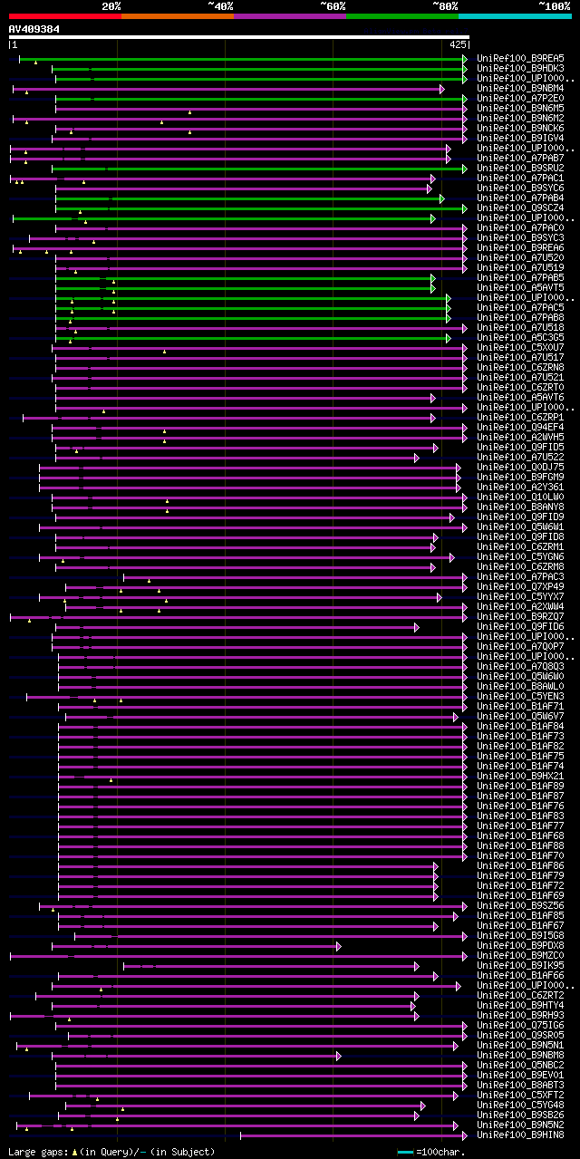Select the UniRef100_B9HIN8 label
This screenshot has width=580, height=1159.
pyautogui.click(x=520, y=1135)
